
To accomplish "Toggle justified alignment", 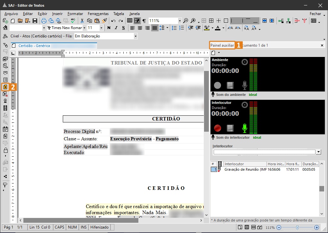I will (155, 28).
